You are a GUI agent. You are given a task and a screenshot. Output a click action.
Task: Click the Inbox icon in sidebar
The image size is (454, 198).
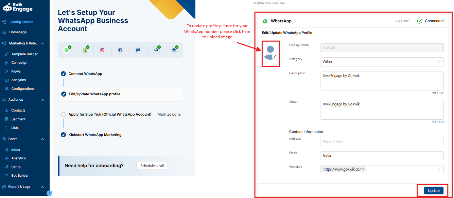7,150
